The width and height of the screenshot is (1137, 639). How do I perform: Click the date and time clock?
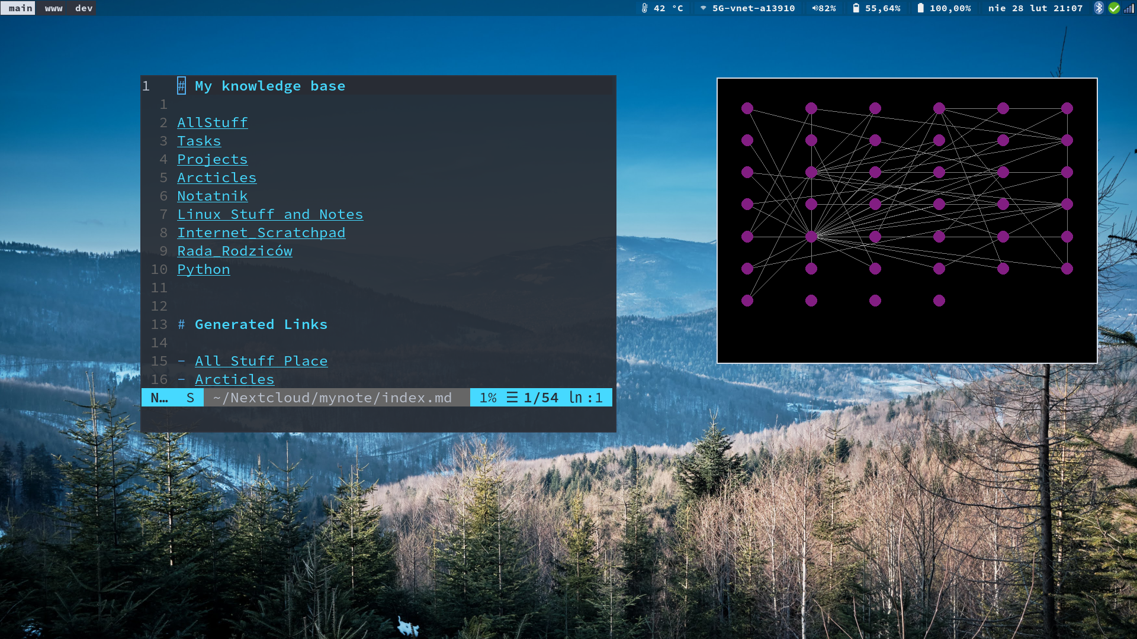coord(1035,8)
